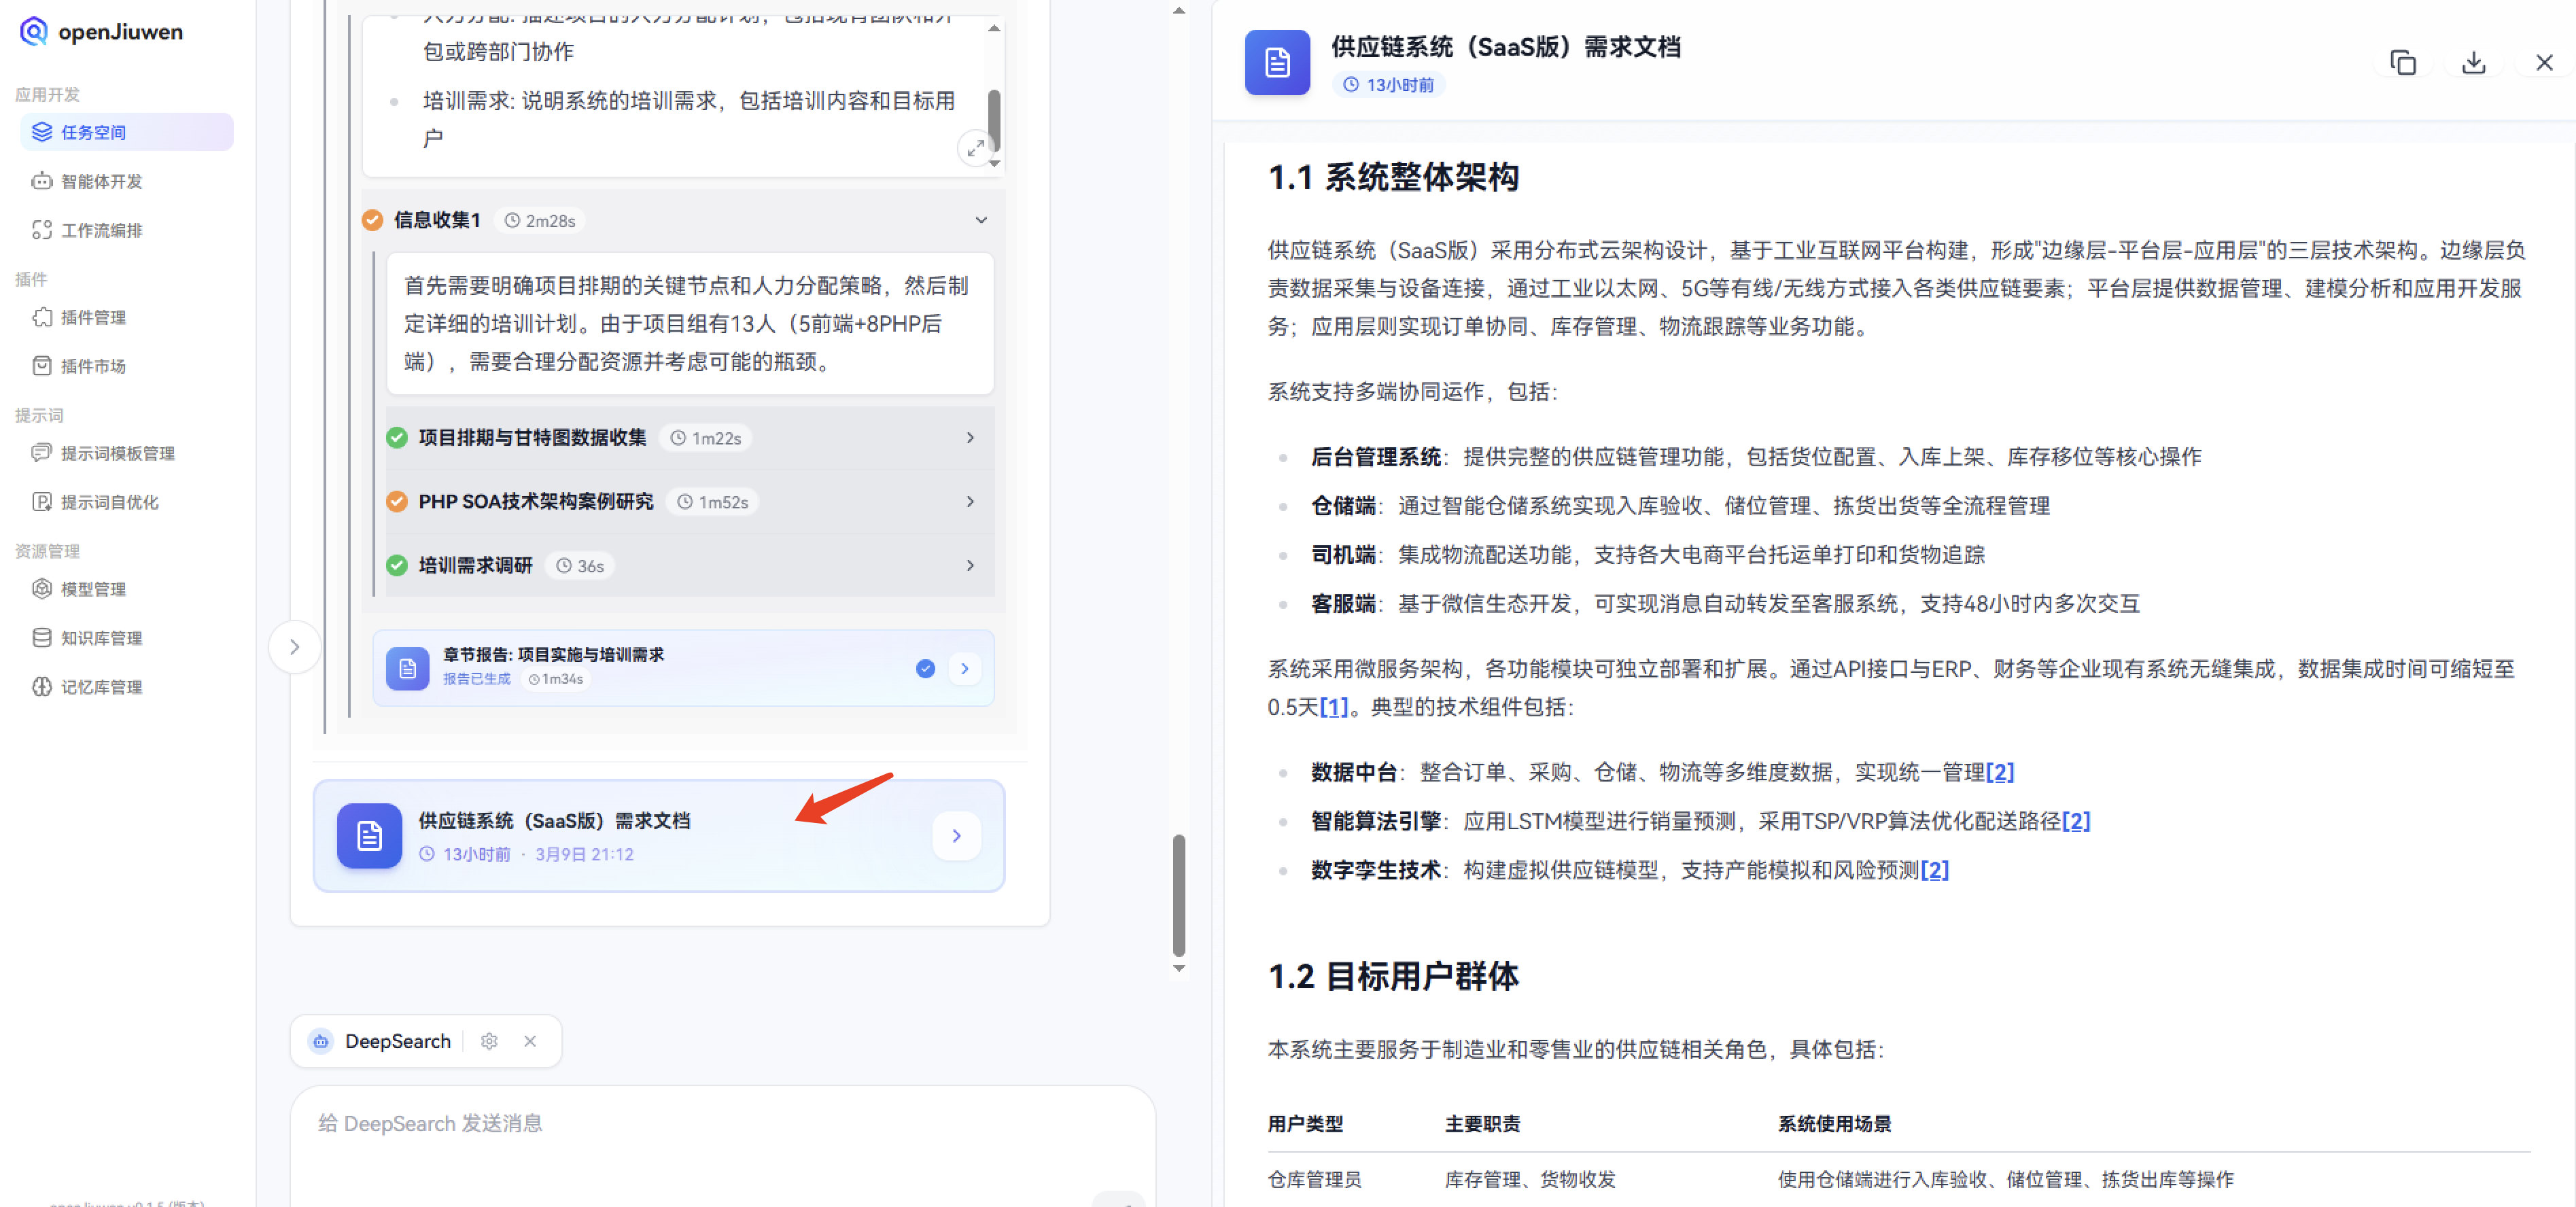
Task: Open 提示词模板管理 panel
Action: point(117,453)
